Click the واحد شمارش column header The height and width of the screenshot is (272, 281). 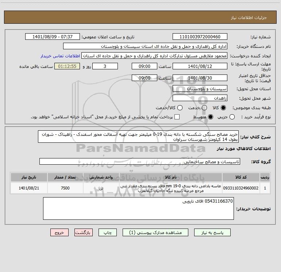(101, 177)
